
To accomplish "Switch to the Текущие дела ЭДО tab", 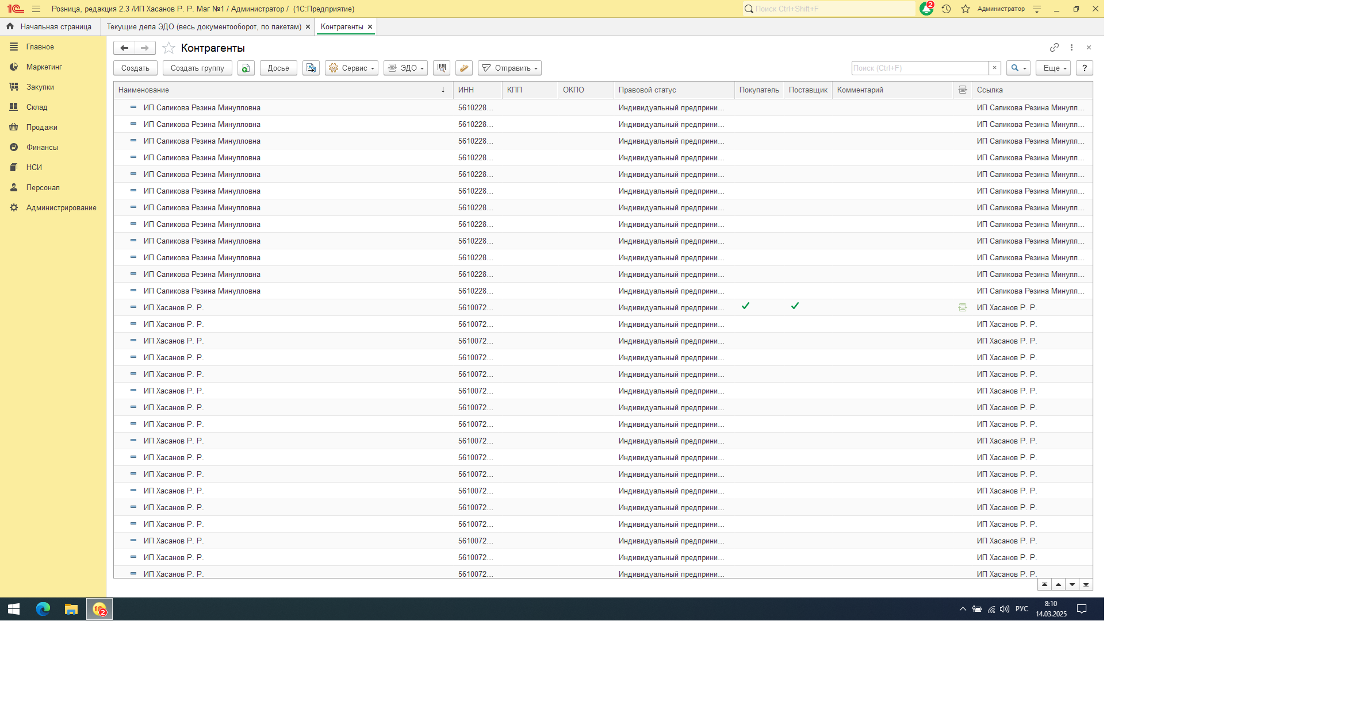I will (x=204, y=26).
